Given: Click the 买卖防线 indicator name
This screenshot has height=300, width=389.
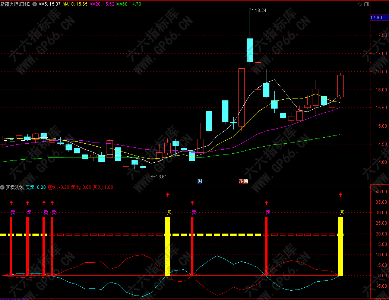Looking at the screenshot, I should pyautogui.click(x=15, y=187).
